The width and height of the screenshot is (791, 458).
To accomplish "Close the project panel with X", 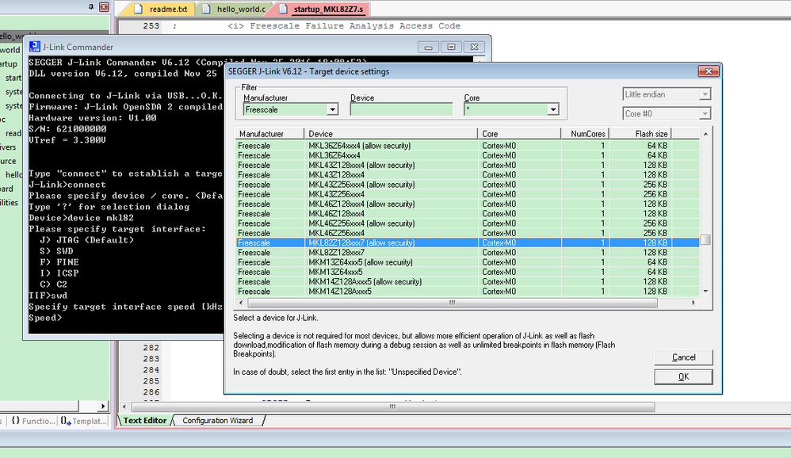I will pos(104,6).
